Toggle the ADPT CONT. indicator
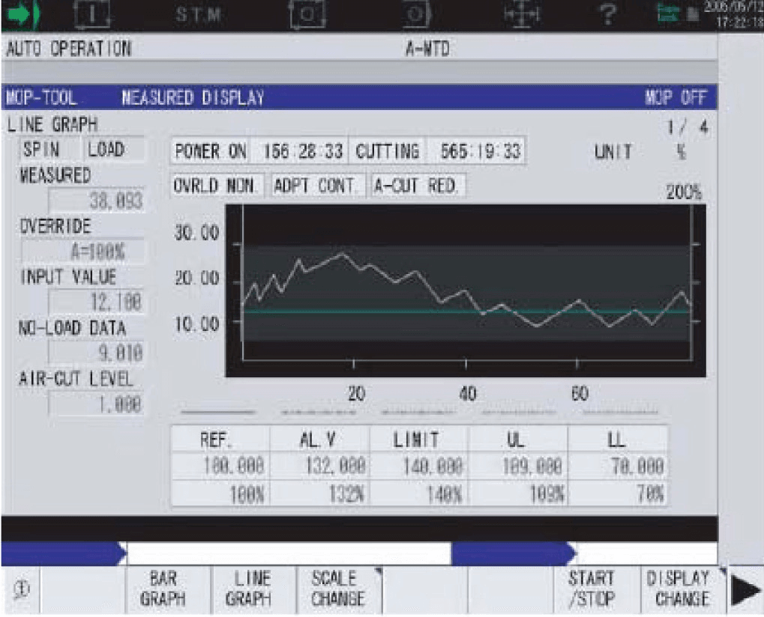Viewport: 764px width, 617px height. pos(316,186)
